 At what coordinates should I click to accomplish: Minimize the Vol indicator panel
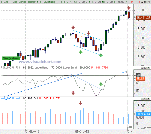point(142,99)
